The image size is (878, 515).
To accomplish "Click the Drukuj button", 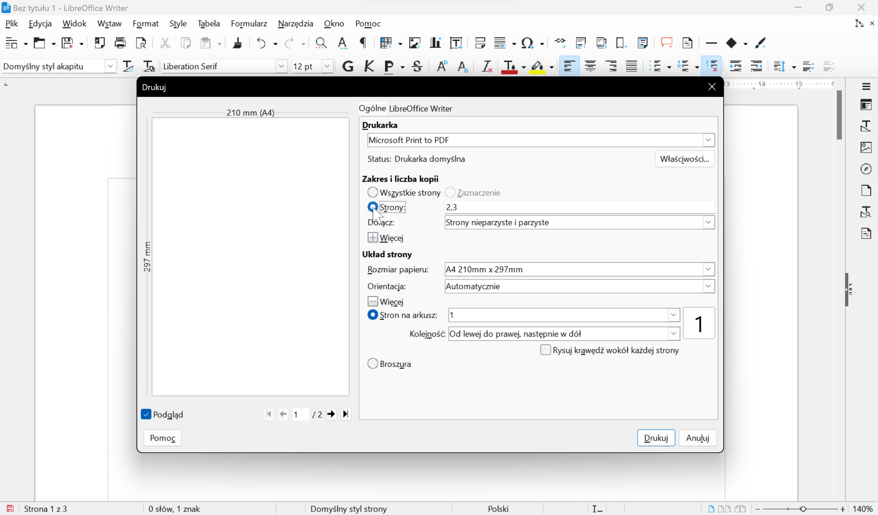I will pyautogui.click(x=656, y=438).
